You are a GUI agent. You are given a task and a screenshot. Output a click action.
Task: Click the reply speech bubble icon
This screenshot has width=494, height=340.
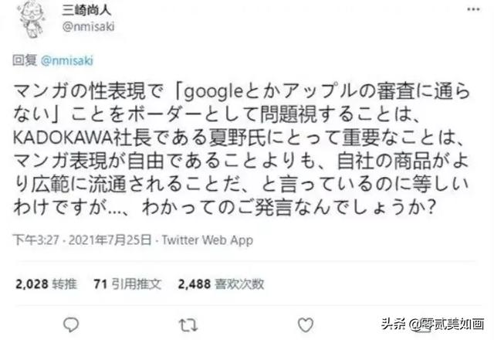(x=71, y=325)
